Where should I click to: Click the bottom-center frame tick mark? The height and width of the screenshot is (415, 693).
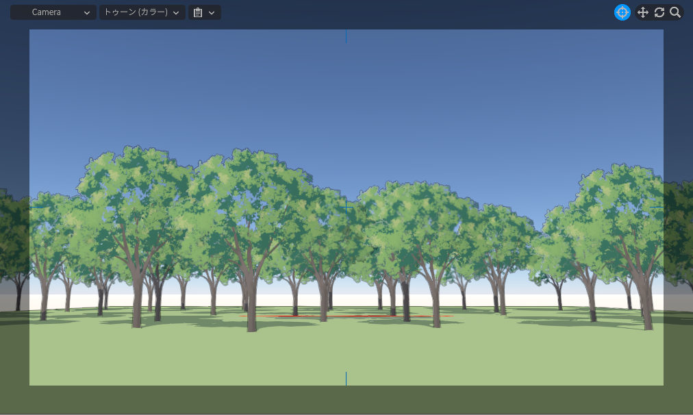(x=346, y=378)
